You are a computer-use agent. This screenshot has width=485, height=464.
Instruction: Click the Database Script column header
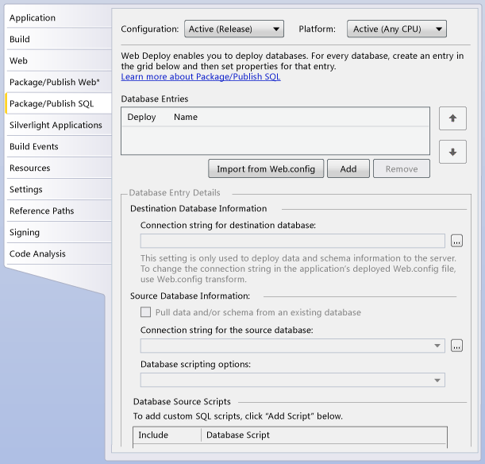(x=238, y=435)
